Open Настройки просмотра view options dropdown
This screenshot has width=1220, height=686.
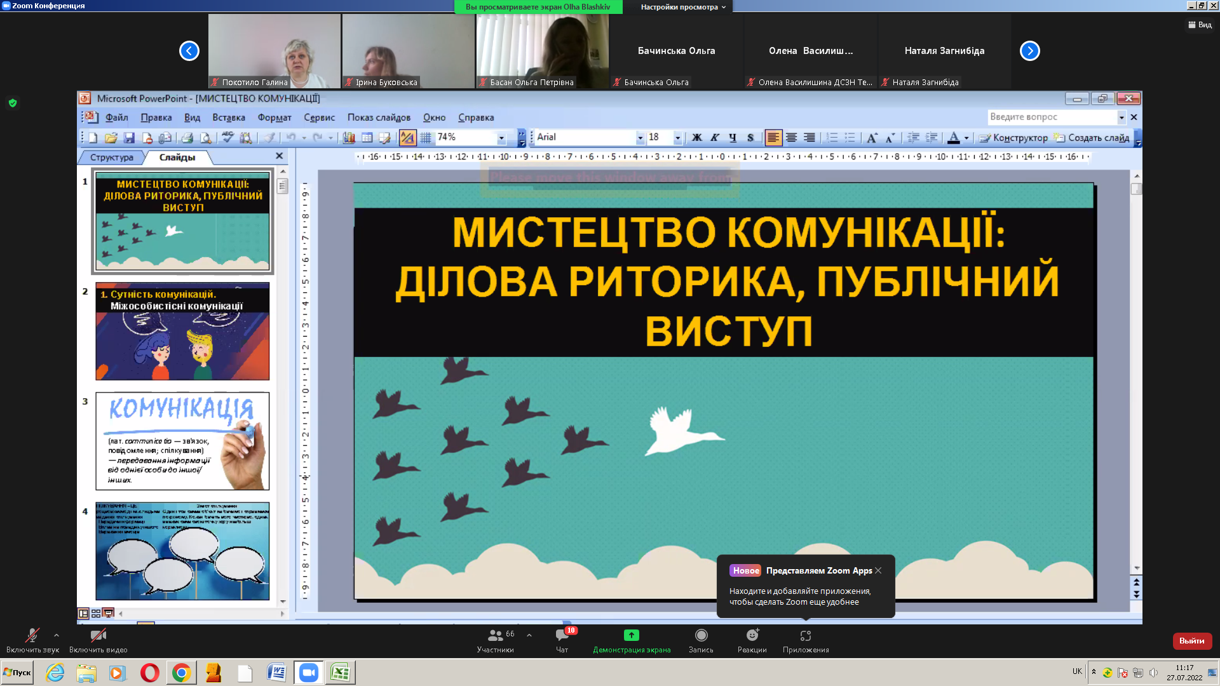683,7
